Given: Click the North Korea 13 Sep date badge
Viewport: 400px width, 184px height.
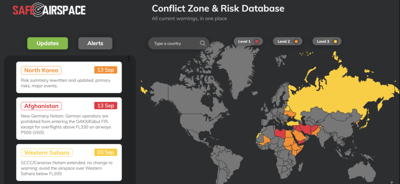Looking at the screenshot, I should pos(105,70).
